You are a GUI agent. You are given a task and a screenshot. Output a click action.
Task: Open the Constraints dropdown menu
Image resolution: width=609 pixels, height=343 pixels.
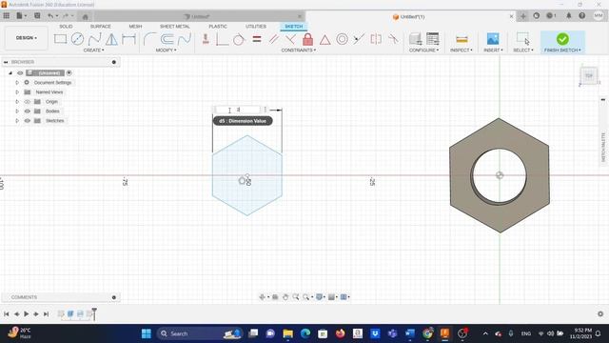pos(298,50)
